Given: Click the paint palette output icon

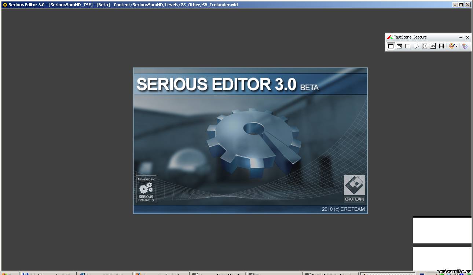Looking at the screenshot, I should pyautogui.click(x=452, y=46).
